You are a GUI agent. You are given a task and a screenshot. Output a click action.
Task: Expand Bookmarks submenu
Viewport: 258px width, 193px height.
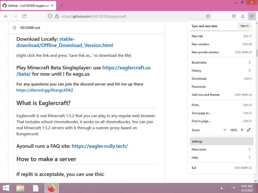pos(222,63)
